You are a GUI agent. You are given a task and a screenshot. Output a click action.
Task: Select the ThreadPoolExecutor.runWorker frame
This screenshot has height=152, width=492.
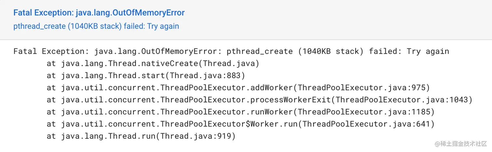241,112
